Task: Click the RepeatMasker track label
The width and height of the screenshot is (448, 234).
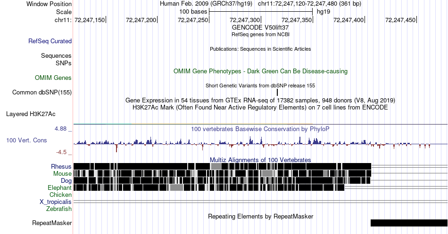Action: [x=52, y=223]
